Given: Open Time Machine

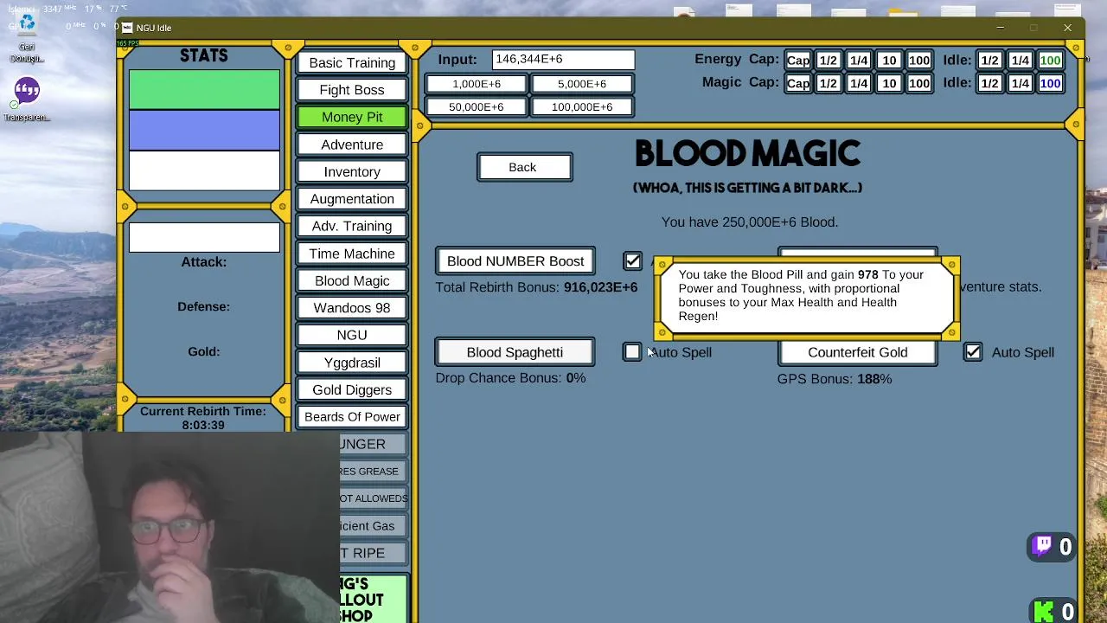Looking at the screenshot, I should click(352, 254).
